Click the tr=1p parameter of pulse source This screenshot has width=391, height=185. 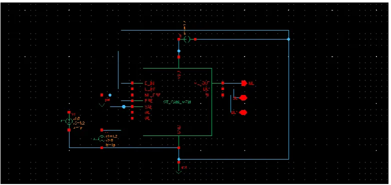click(x=111, y=144)
